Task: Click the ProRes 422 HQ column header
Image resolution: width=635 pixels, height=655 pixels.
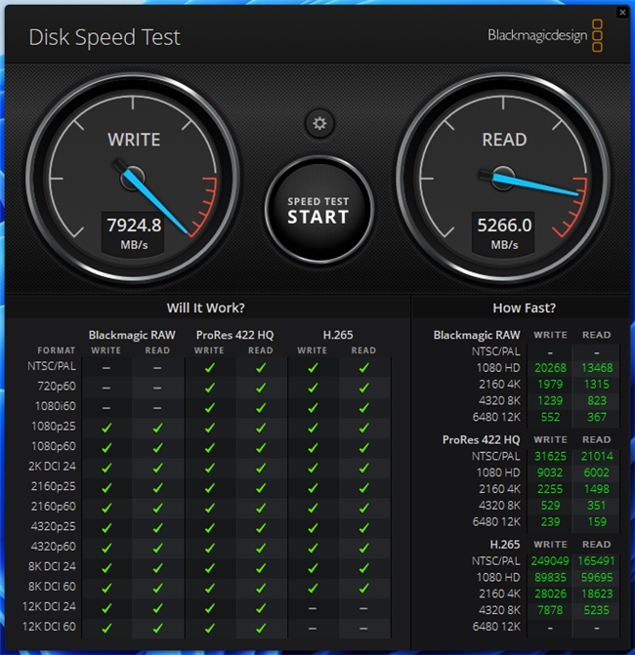Action: tap(234, 335)
